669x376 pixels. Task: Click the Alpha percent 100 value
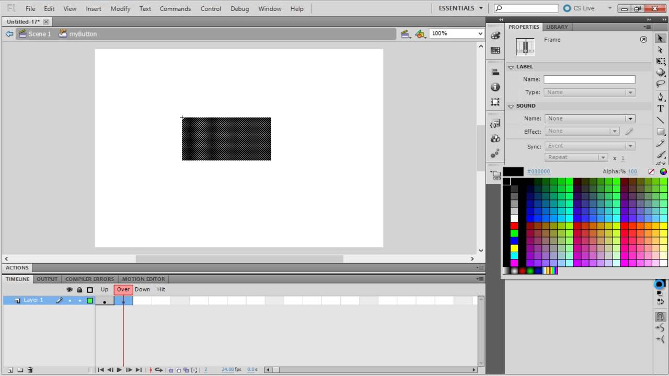pyautogui.click(x=632, y=171)
